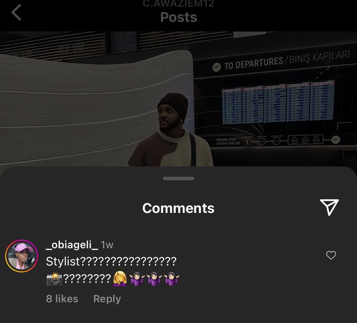The width and height of the screenshot is (357, 323).
Task: Open C.AWAZIEM12 account name in header
Action: (x=178, y=4)
